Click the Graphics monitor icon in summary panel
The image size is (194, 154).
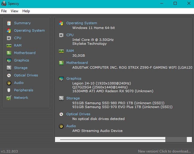pos(61,79)
